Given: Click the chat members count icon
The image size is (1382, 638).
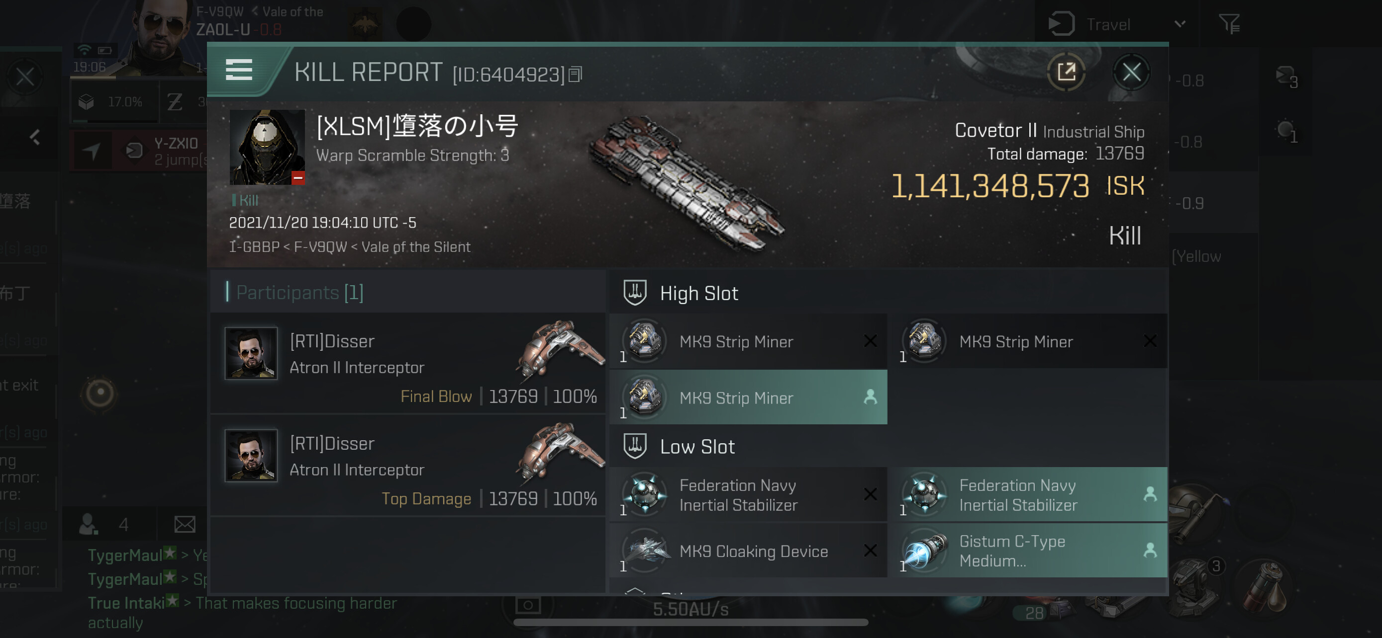Looking at the screenshot, I should [89, 523].
